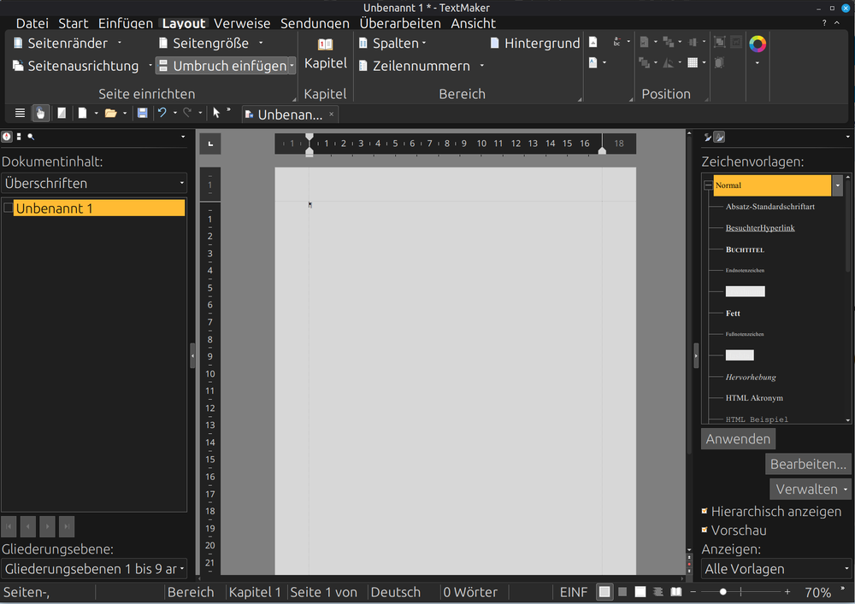Select Unbenannt 1 in document contents
This screenshot has height=604, width=855.
click(98, 208)
